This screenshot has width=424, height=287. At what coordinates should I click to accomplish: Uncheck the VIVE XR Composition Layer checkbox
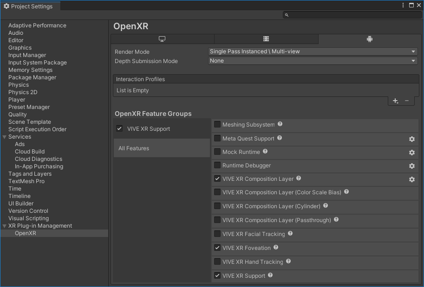[217, 179]
